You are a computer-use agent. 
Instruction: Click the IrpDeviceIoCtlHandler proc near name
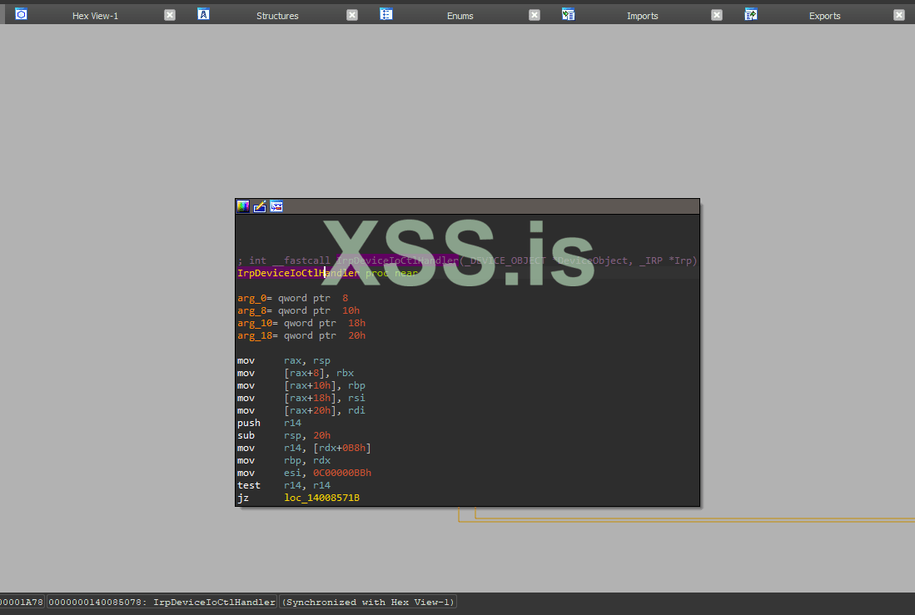297,273
